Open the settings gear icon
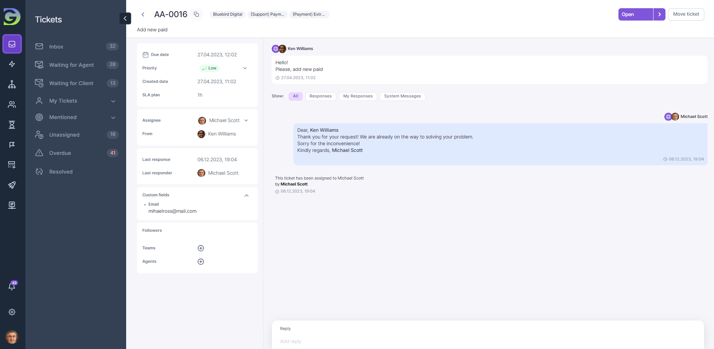Screen dimensions: 714x349 coord(12,312)
